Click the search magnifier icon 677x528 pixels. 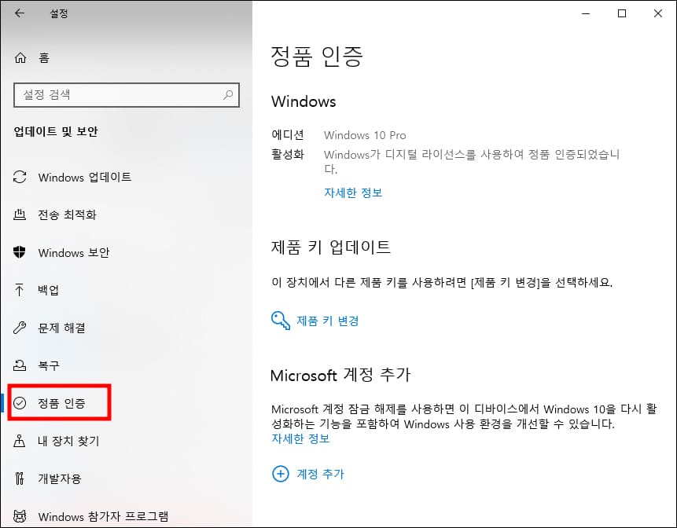(x=228, y=94)
